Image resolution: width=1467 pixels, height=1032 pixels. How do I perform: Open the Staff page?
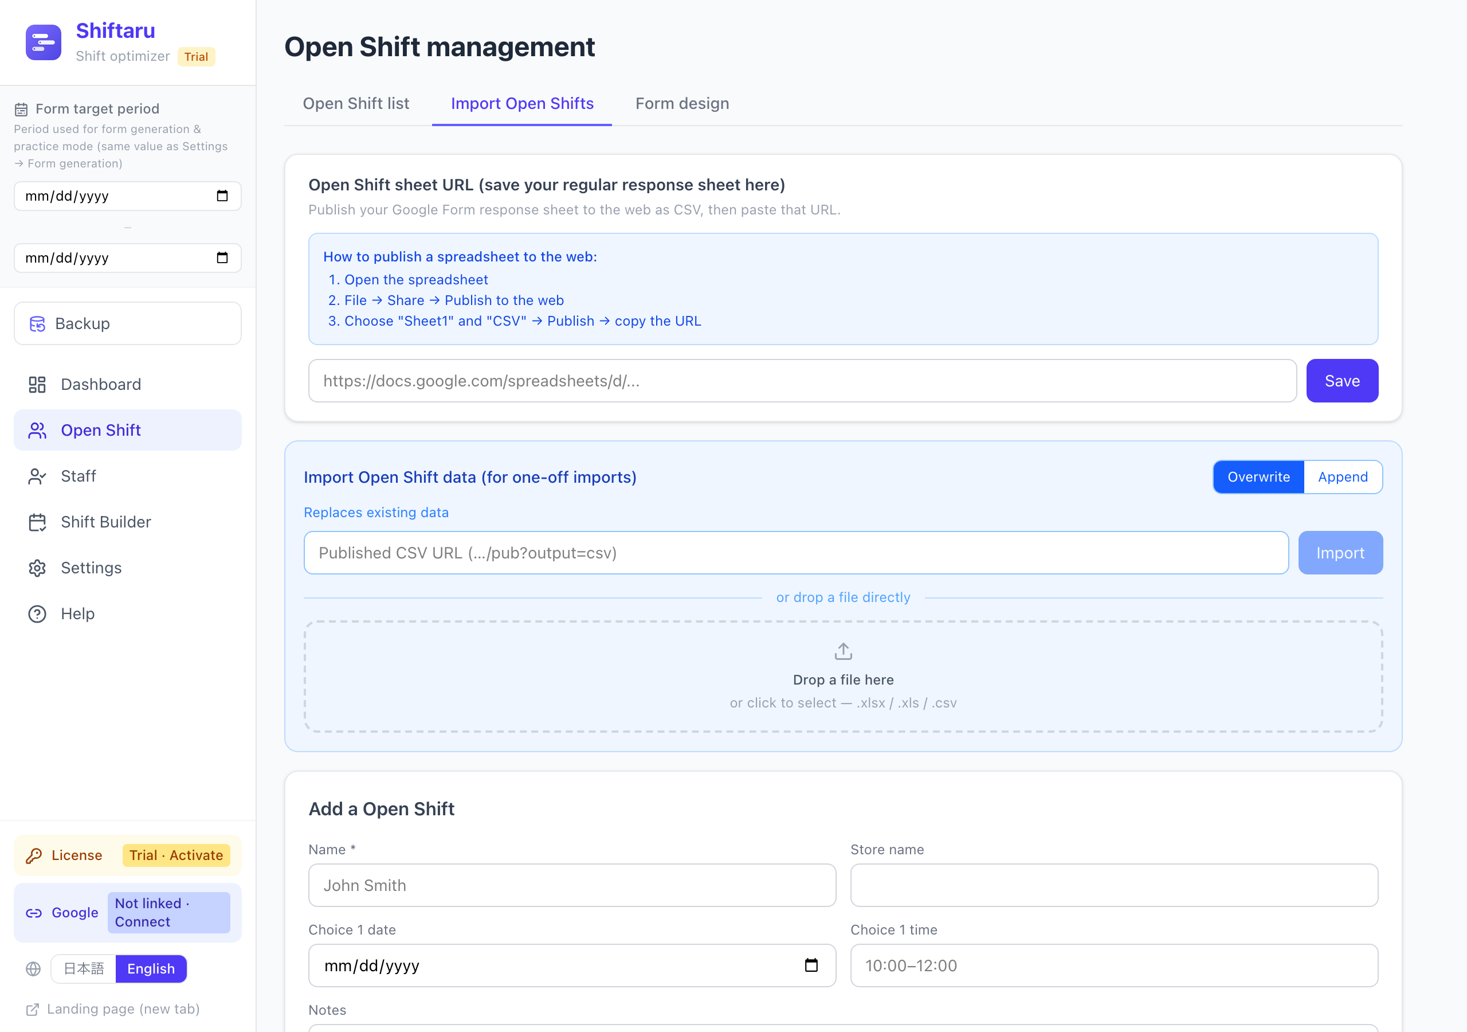click(x=128, y=476)
